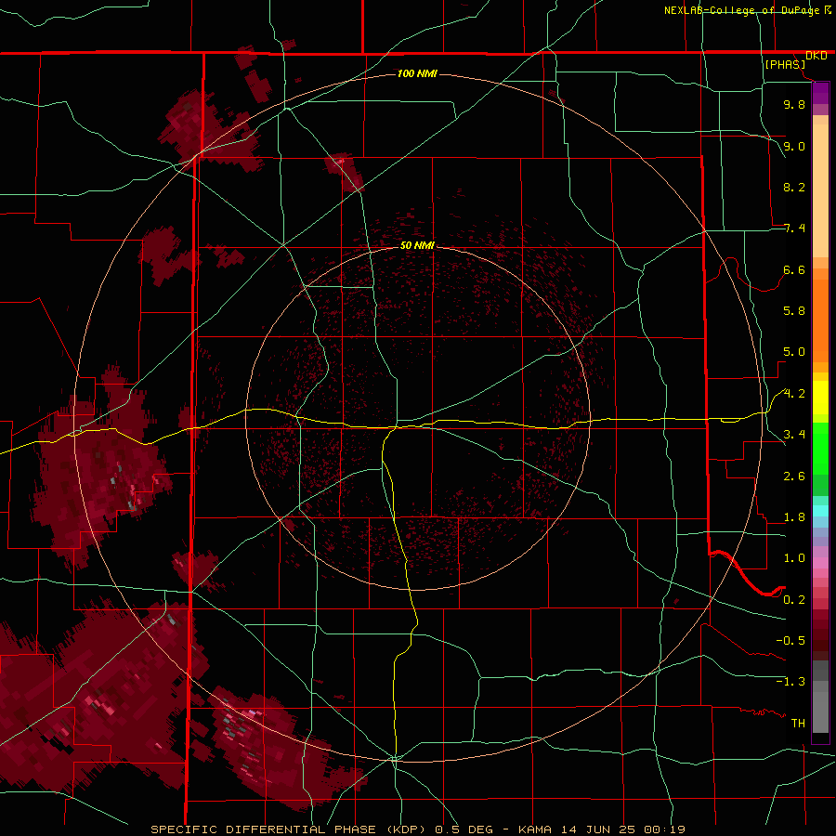Click the KAMA 14 JUN 25 00:19 timestamp
The image size is (836, 836).
(x=601, y=829)
